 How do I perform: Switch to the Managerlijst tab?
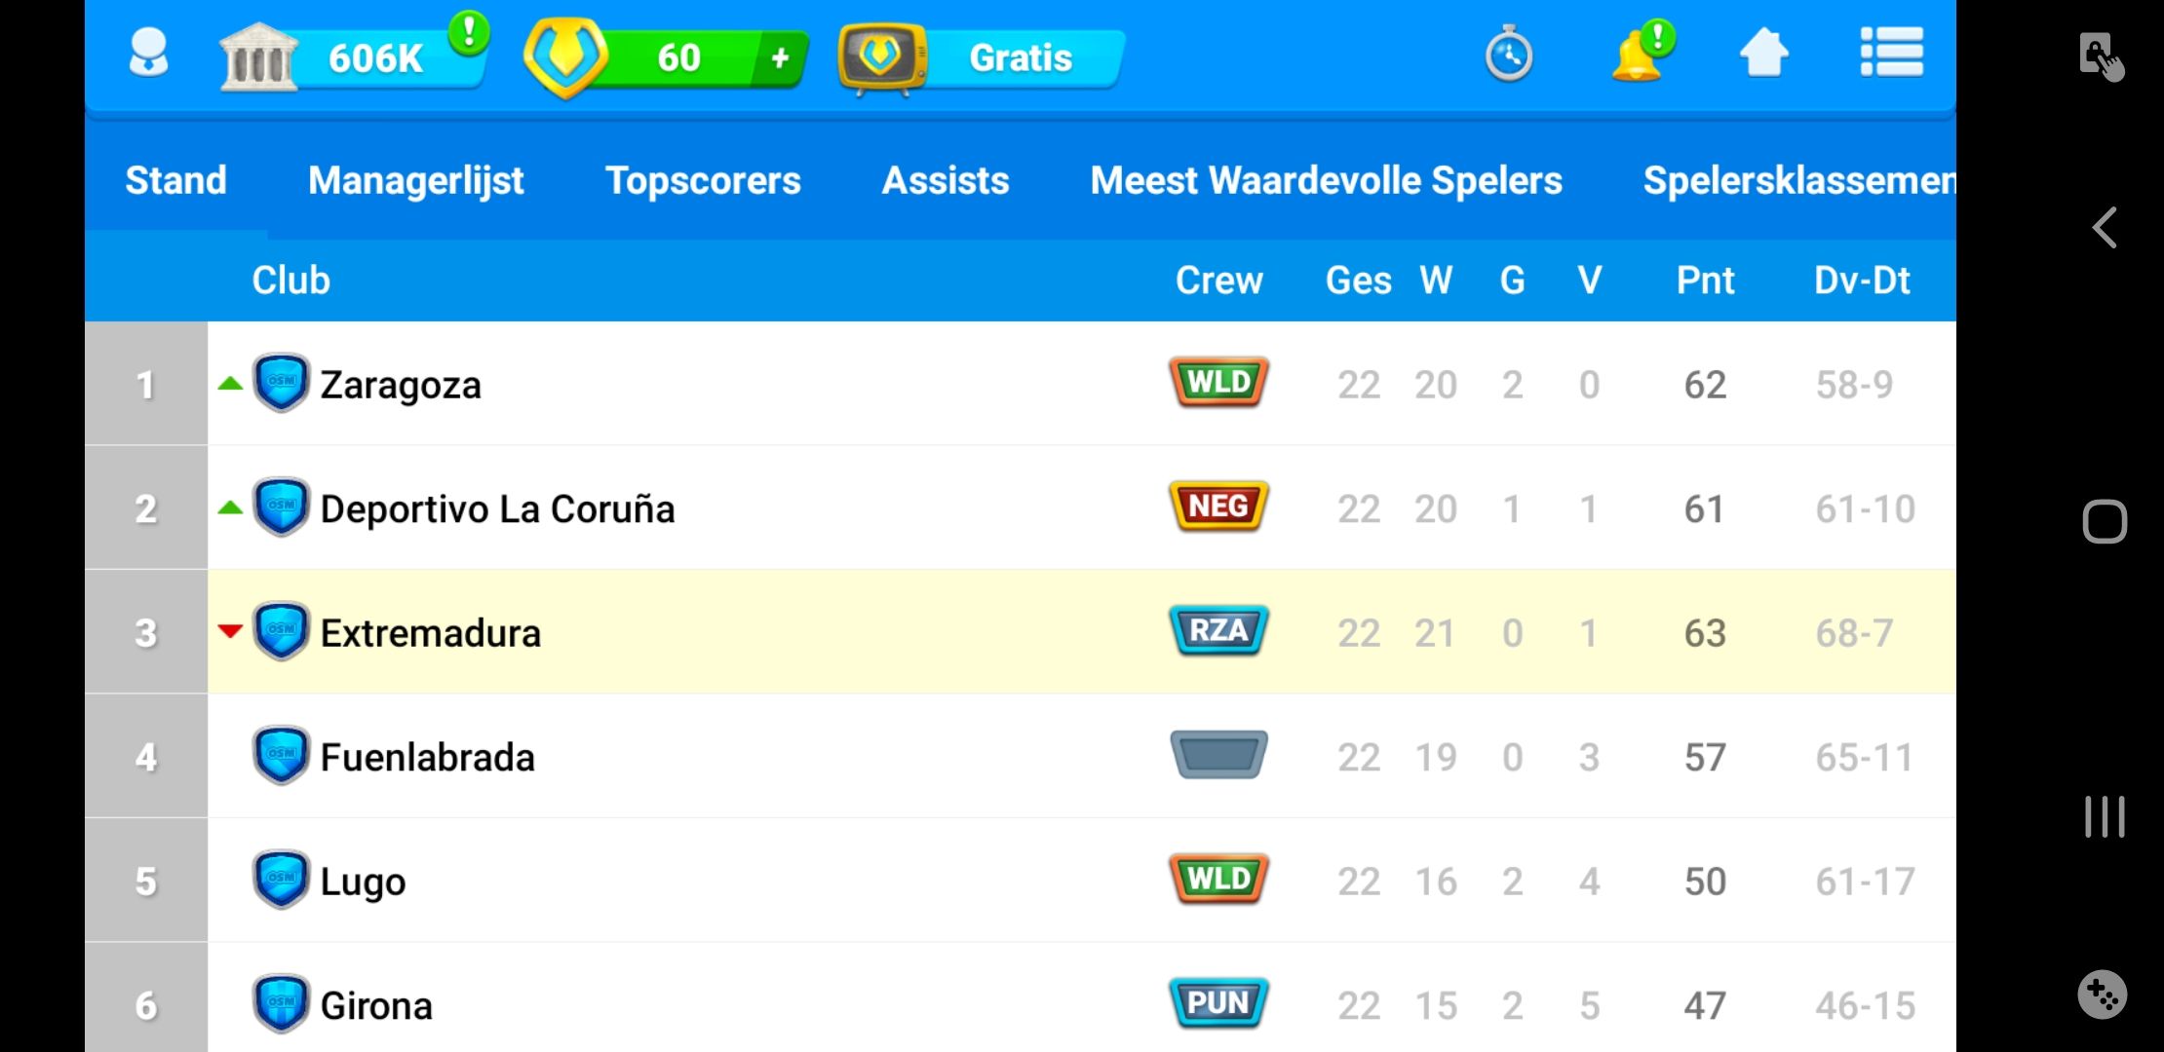pos(415,180)
